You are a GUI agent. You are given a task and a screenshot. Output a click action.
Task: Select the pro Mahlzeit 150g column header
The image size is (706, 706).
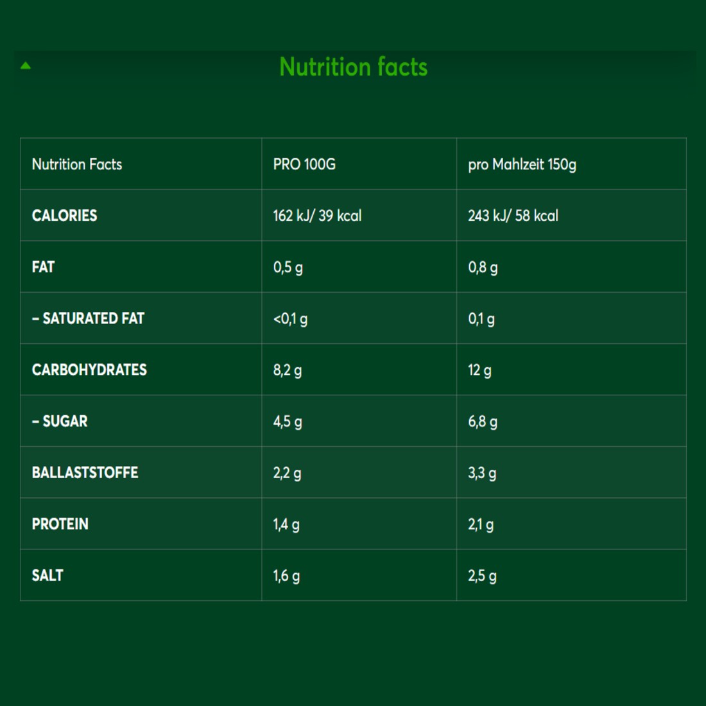click(x=522, y=164)
